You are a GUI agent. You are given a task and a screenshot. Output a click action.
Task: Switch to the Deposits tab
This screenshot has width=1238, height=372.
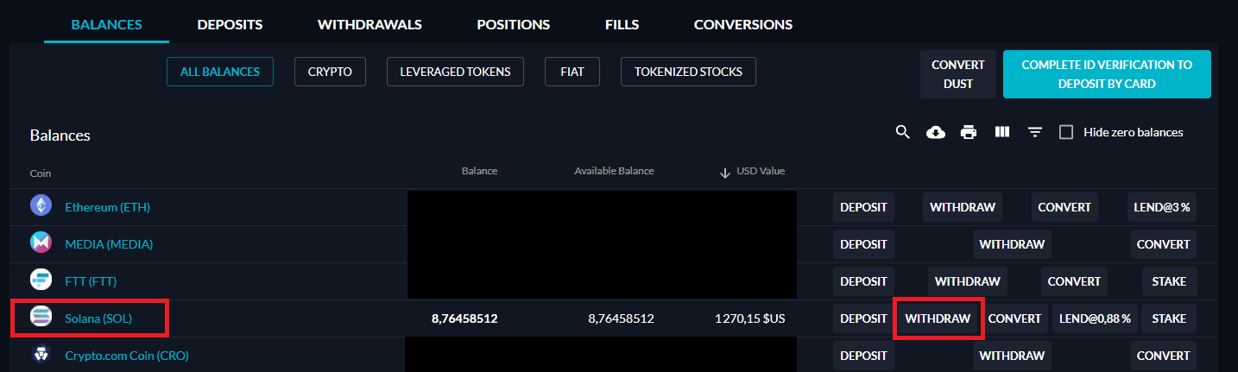[x=230, y=24]
